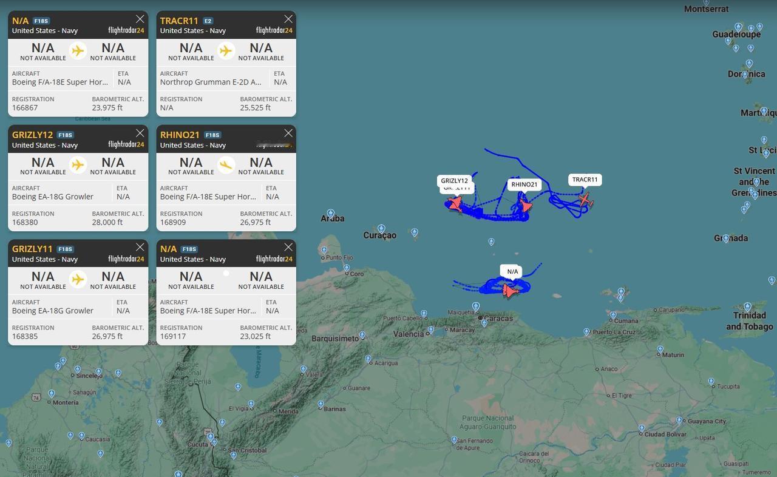Close the GRIZLY11 flight card
Image resolution: width=777 pixels, height=477 pixels.
140,247
